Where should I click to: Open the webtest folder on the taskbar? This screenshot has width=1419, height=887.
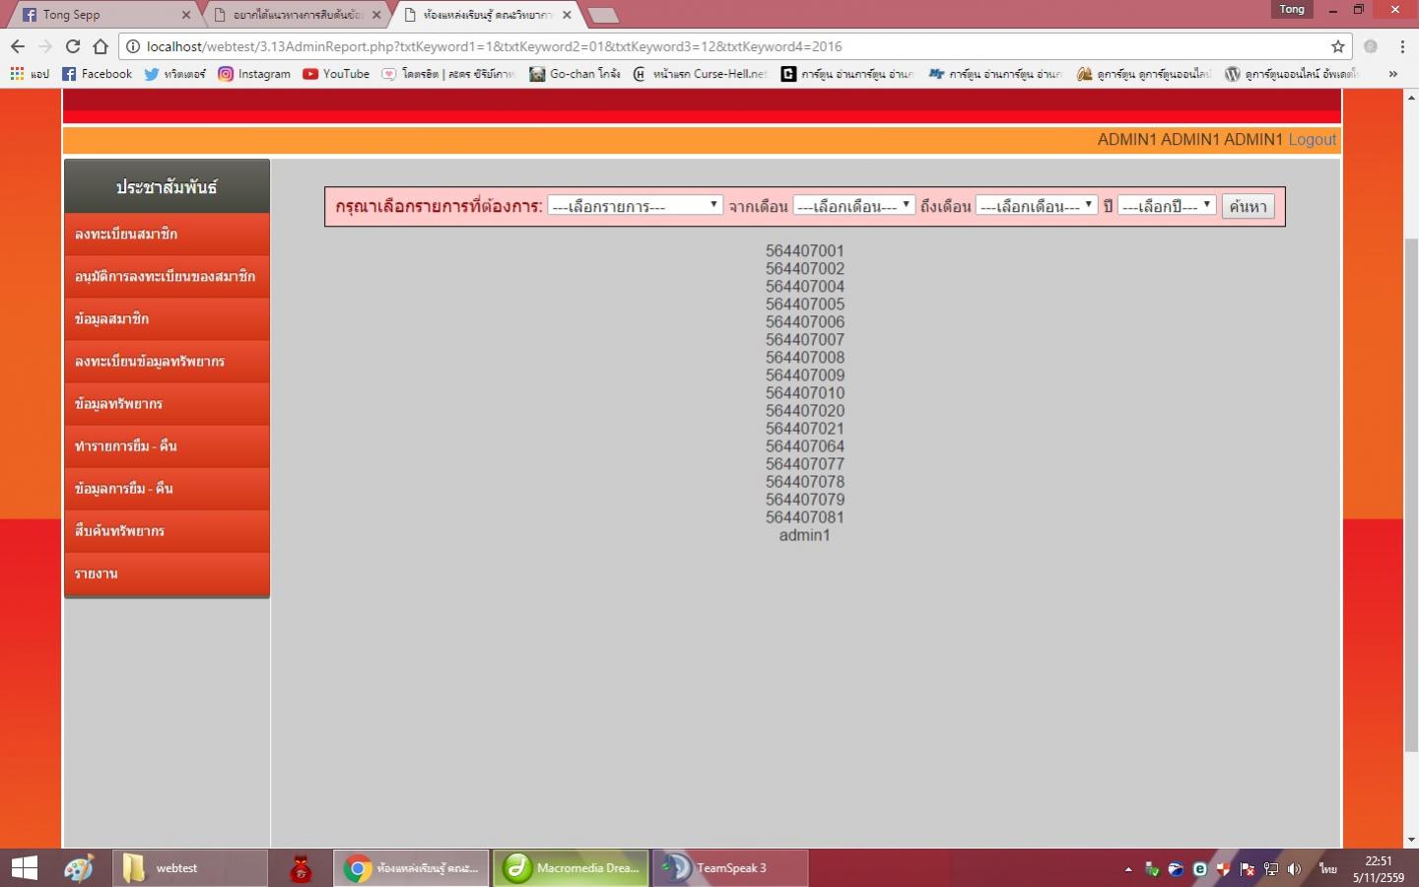point(189,868)
